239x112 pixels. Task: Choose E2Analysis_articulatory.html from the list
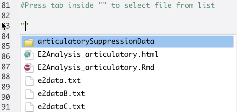[128, 54]
